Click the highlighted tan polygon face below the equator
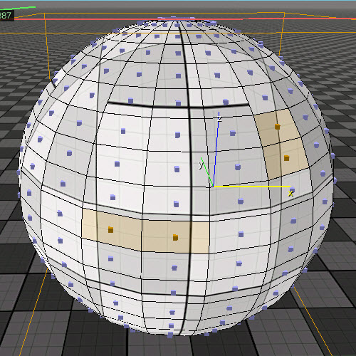 [x=145, y=231]
